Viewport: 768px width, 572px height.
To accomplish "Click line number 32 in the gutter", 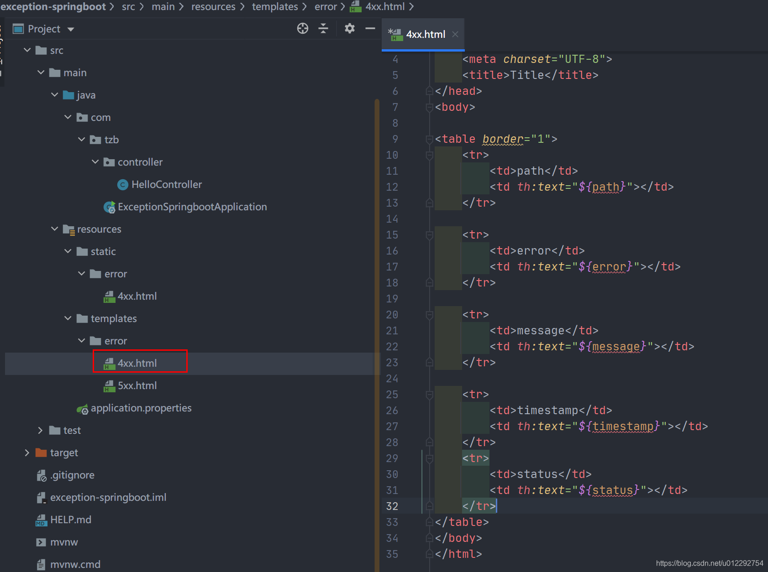I will click(x=392, y=506).
